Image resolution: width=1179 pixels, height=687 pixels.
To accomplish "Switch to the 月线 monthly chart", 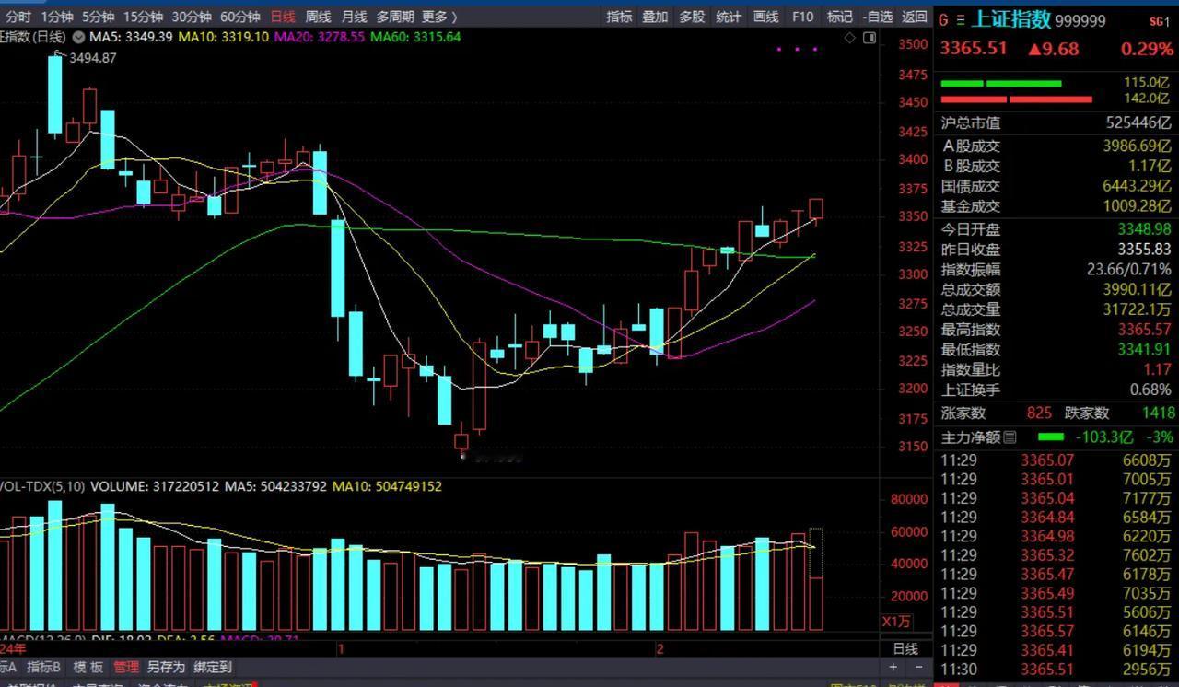I will click(354, 17).
